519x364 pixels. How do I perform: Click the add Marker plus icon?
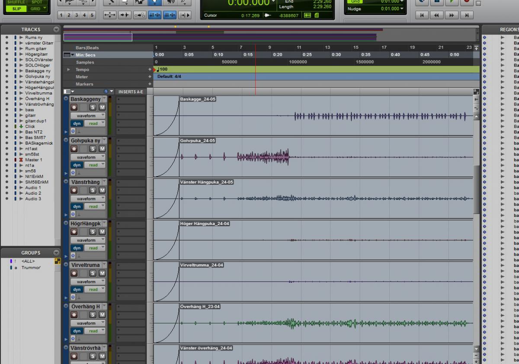[x=150, y=84]
